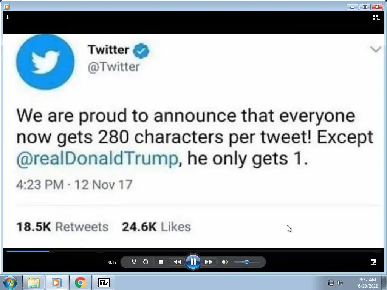Click the system tray volume icon

(x=339, y=283)
